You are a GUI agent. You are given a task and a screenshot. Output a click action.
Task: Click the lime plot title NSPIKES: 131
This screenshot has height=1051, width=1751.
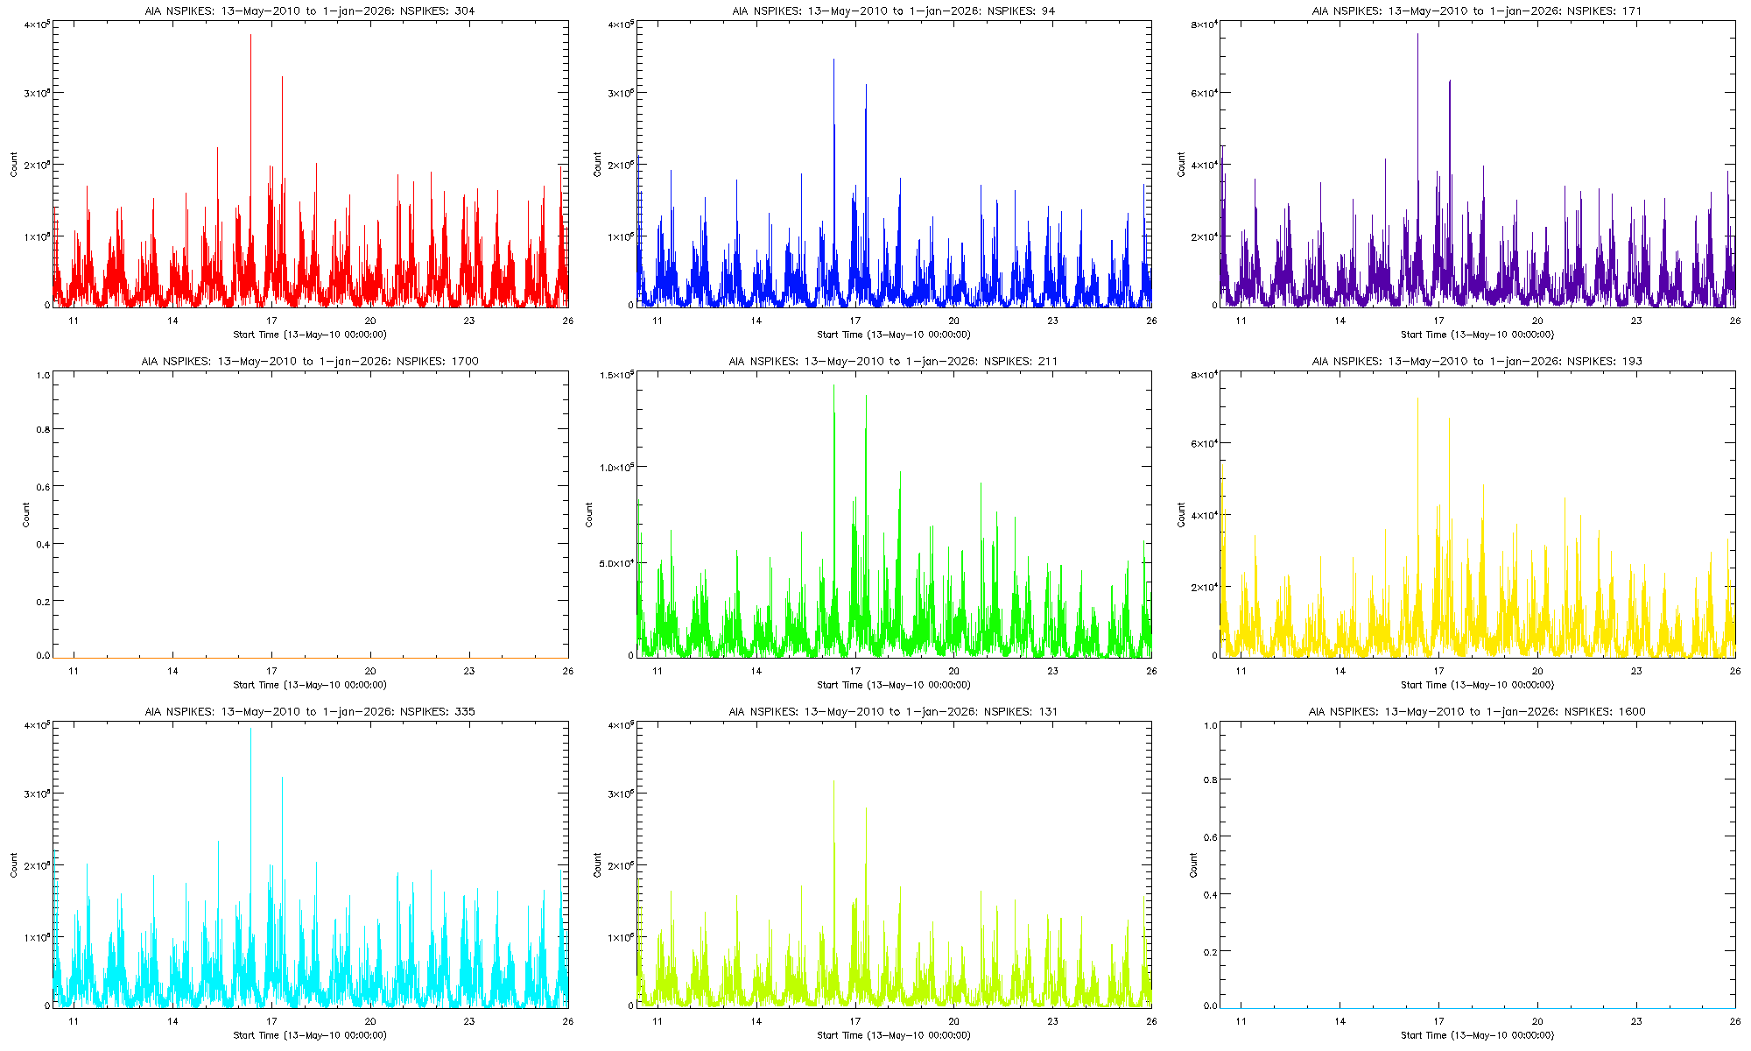[x=893, y=712]
